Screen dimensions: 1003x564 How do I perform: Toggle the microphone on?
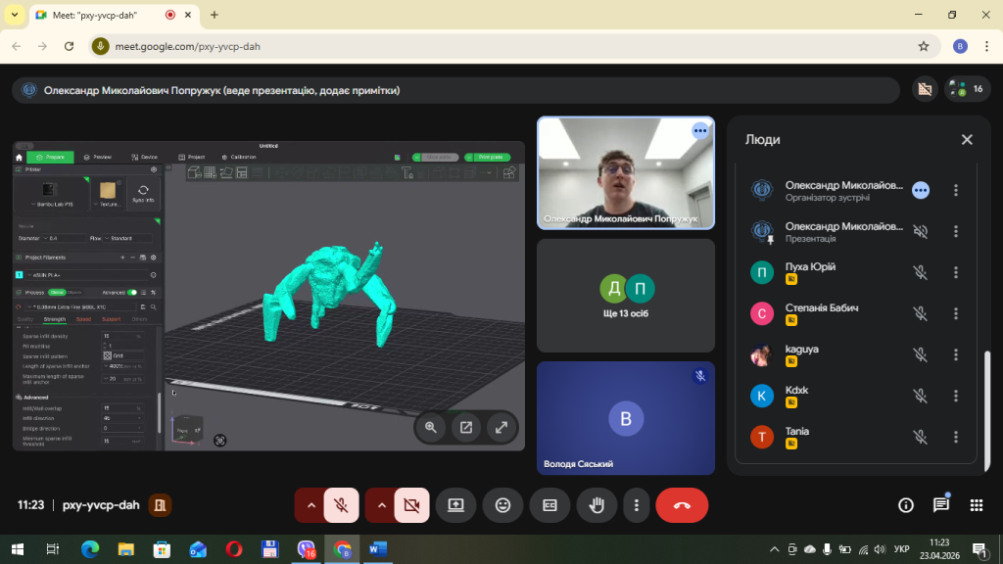point(341,505)
